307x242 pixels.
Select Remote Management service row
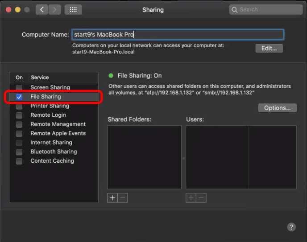pos(58,124)
